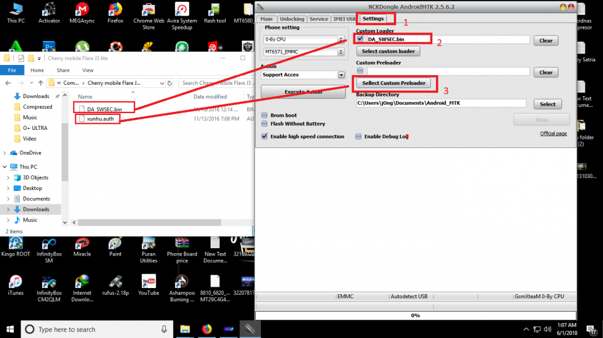
Task: Expand 3D Objects tree node
Action: 8,177
